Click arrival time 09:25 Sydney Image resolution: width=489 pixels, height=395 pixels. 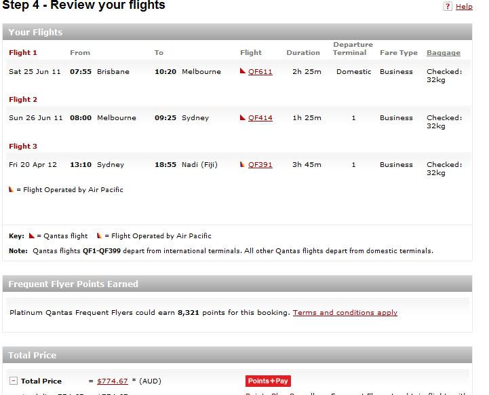[x=182, y=118]
